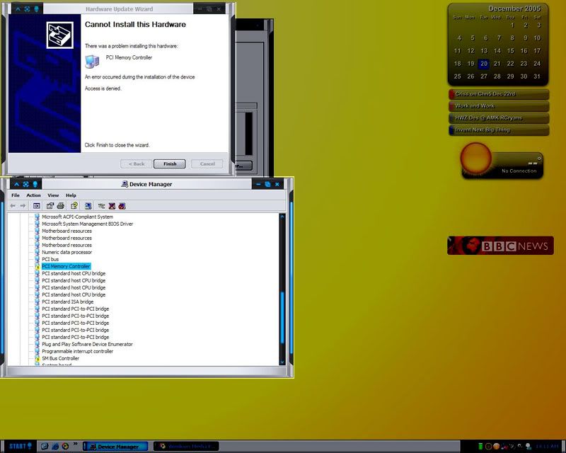Click the yellow-flagged PCI Memory Controller icon
The width and height of the screenshot is (566, 453).
[x=37, y=267]
